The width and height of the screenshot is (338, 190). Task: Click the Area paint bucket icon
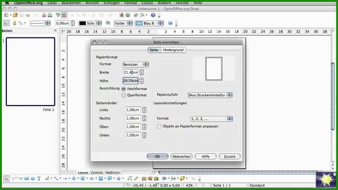pyautogui.click(x=108, y=23)
